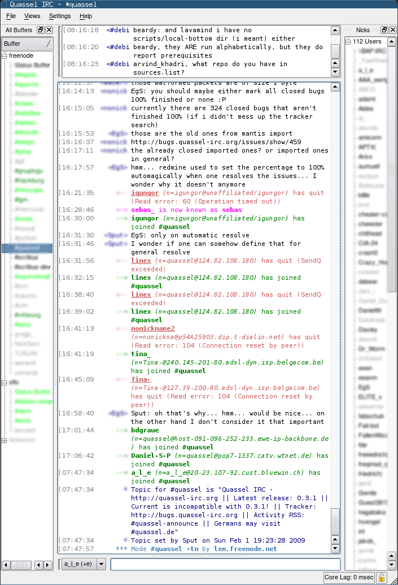Click the up arrow beside 08:16:18 monitor line
398x585 pixels.
[335, 30]
